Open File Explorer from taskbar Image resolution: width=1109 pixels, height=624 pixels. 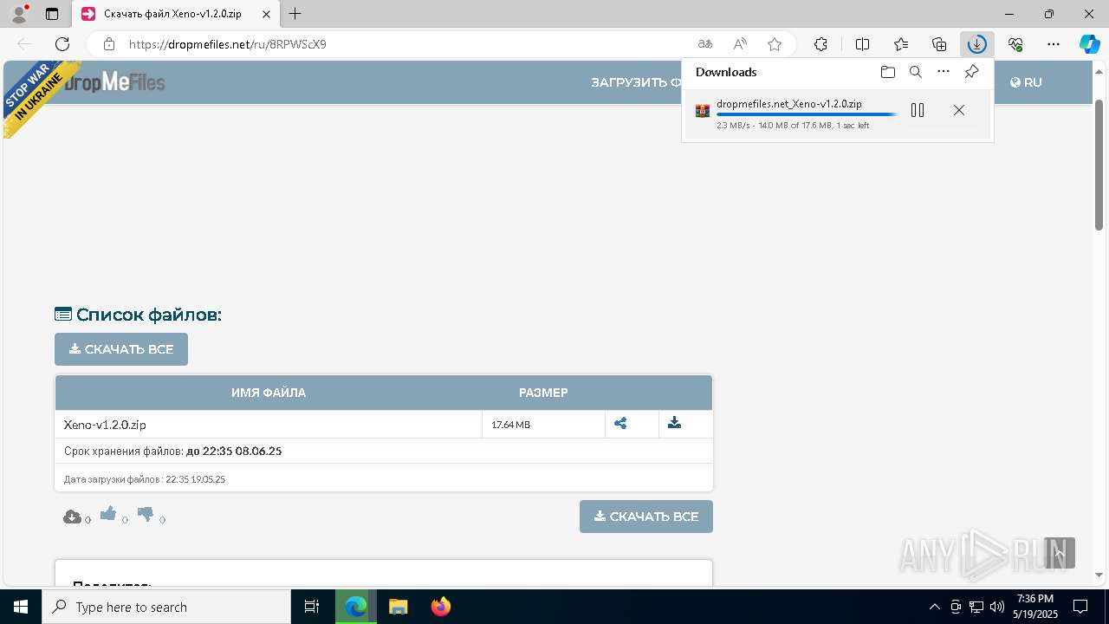click(398, 607)
